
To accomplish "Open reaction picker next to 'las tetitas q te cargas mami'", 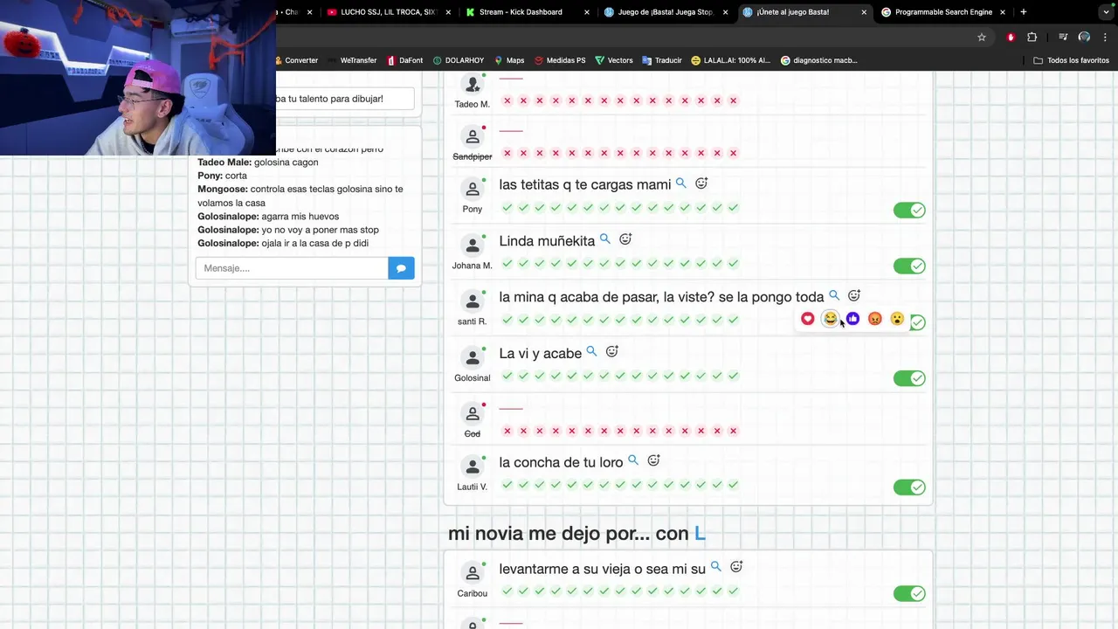I will click(701, 183).
